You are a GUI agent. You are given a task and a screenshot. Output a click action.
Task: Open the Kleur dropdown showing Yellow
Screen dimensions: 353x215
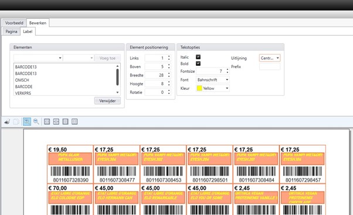(213, 88)
